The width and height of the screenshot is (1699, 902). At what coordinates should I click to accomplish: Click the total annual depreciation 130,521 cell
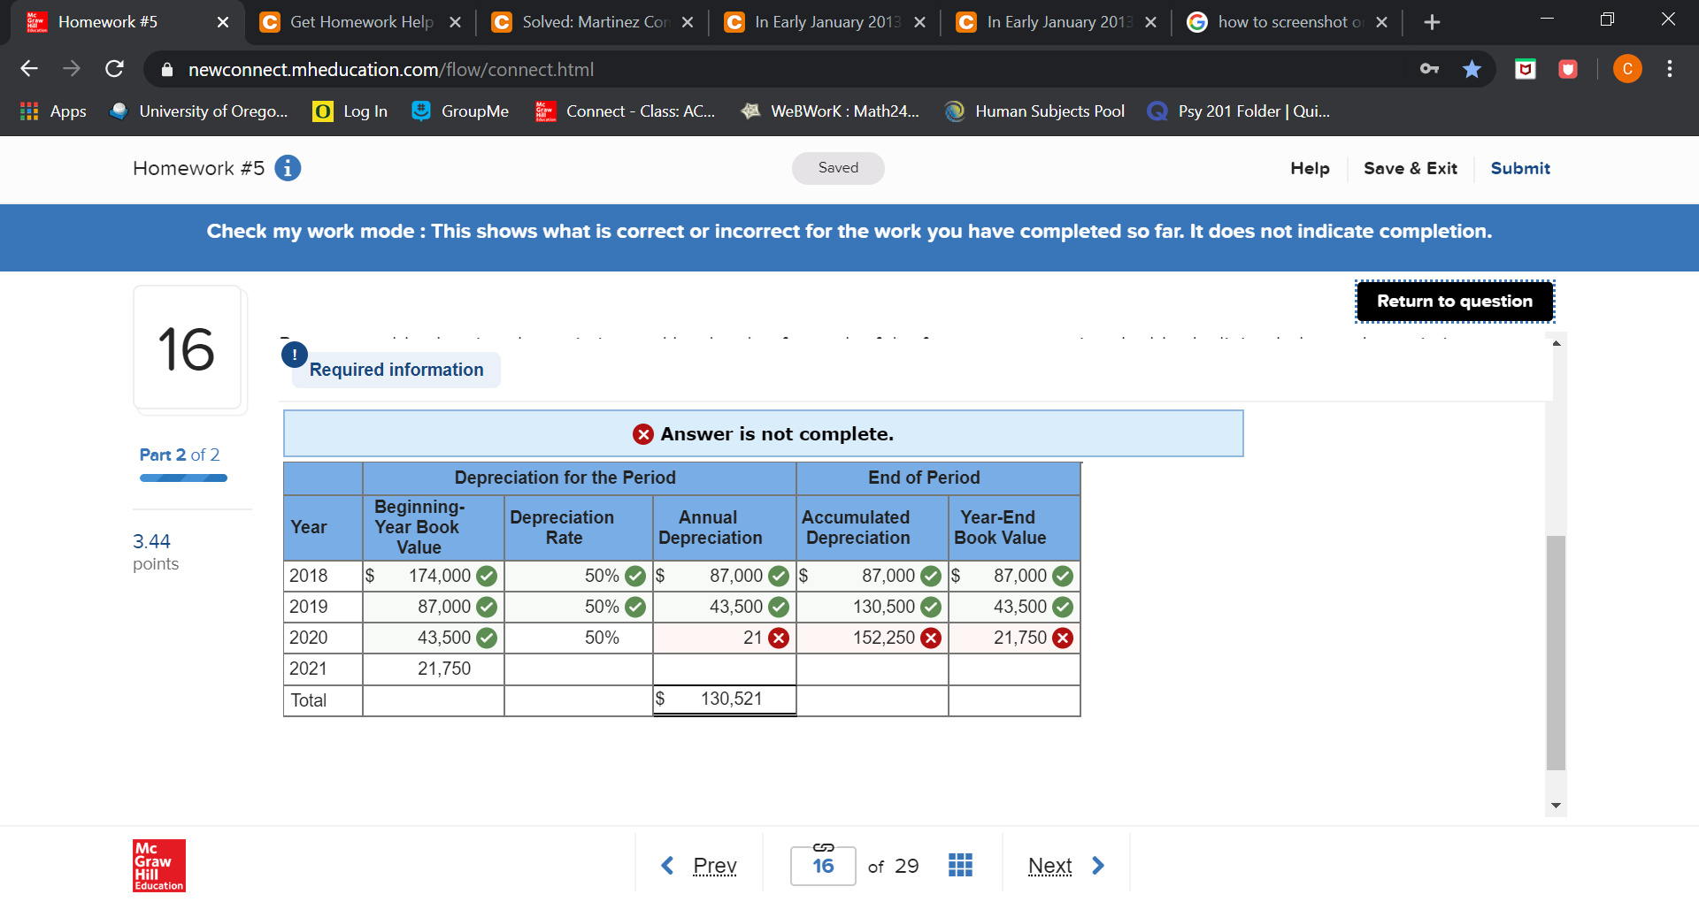pos(725,699)
